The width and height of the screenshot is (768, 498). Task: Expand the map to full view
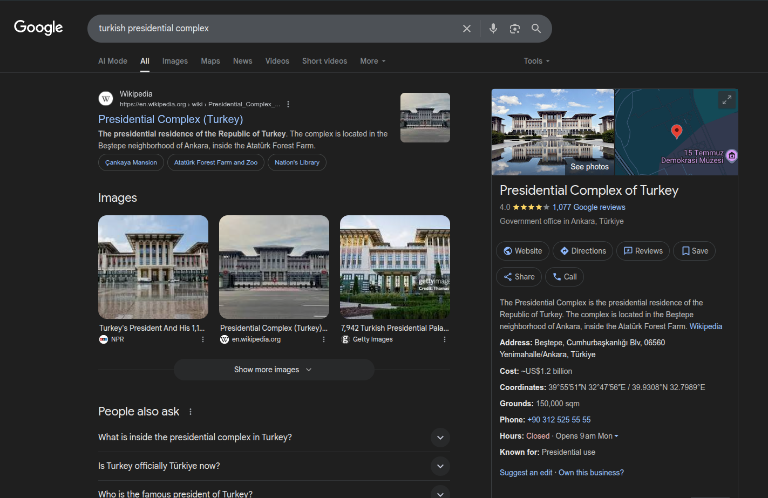click(727, 100)
